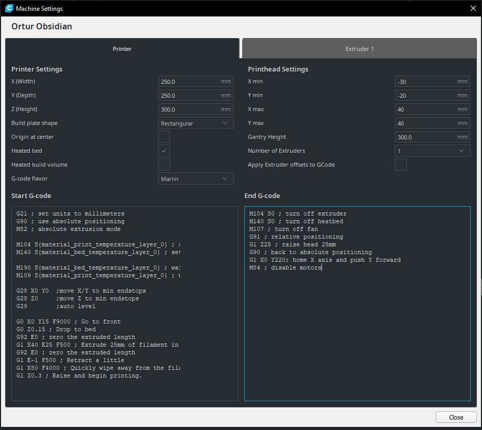Edit the X max field
This screenshot has height=430, width=482.
(x=432, y=109)
